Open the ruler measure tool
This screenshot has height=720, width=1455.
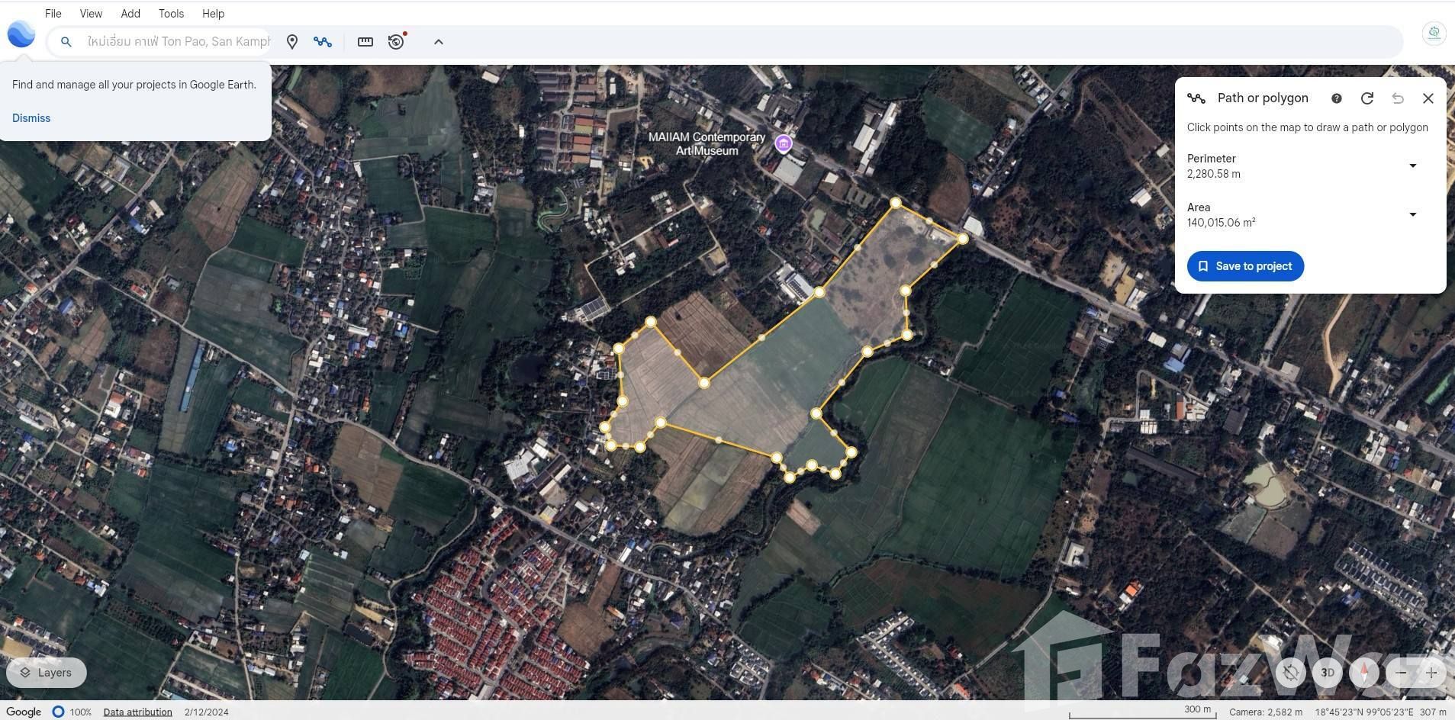point(365,42)
